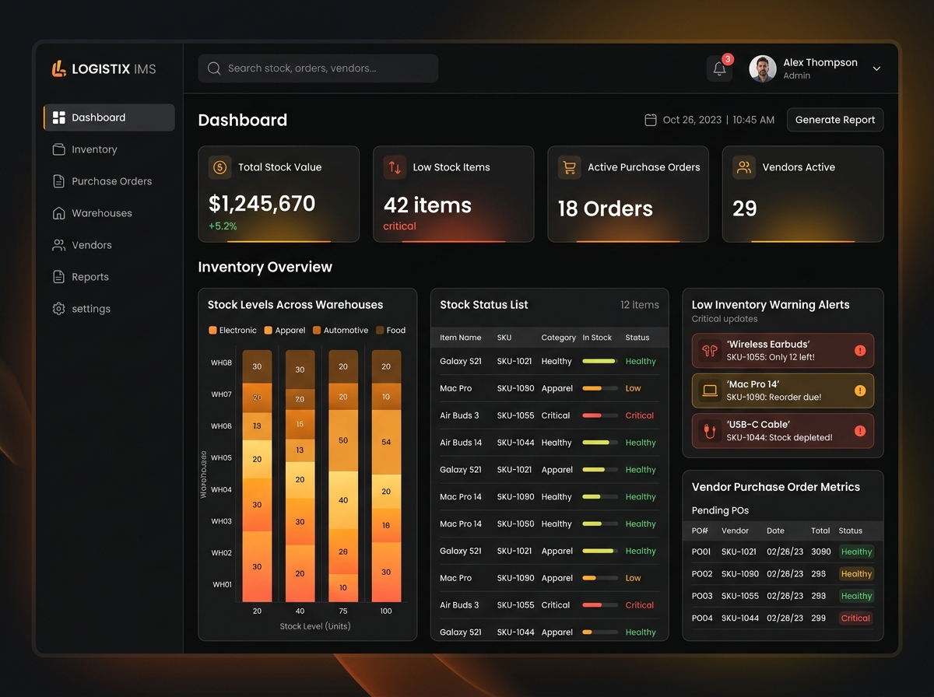Open Reports in the sidebar
934x697 pixels.
tap(109, 277)
